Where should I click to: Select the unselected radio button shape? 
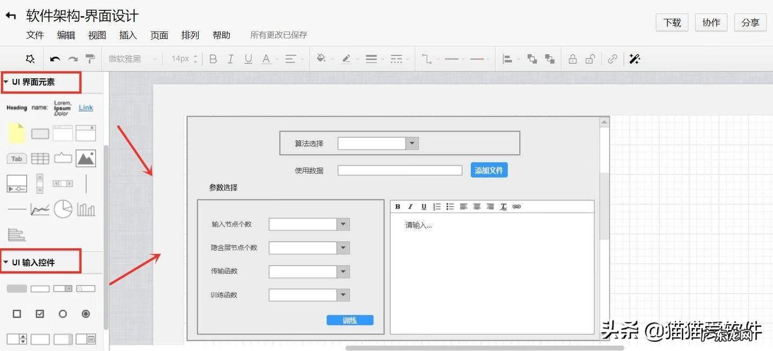pyautogui.click(x=63, y=313)
